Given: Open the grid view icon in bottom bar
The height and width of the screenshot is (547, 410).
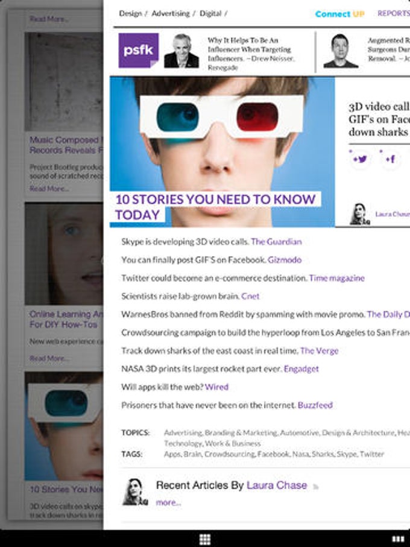Looking at the screenshot, I should click(x=205, y=539).
